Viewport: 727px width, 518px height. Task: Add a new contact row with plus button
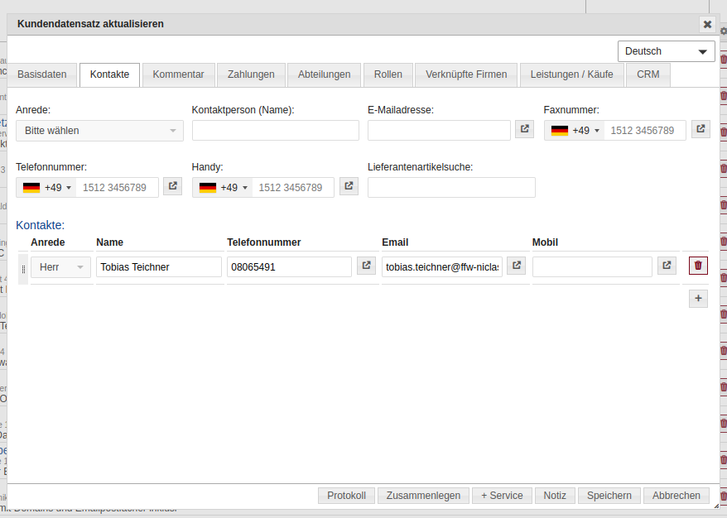pos(698,299)
